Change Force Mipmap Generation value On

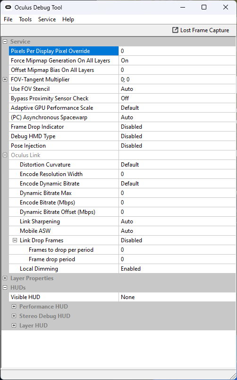click(x=177, y=61)
